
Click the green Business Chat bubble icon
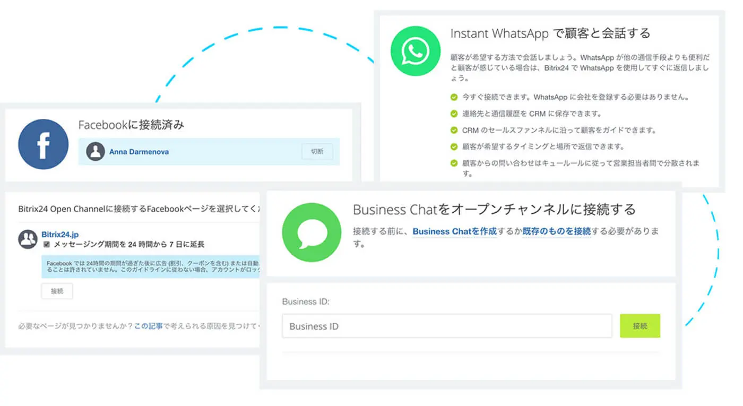(x=312, y=232)
